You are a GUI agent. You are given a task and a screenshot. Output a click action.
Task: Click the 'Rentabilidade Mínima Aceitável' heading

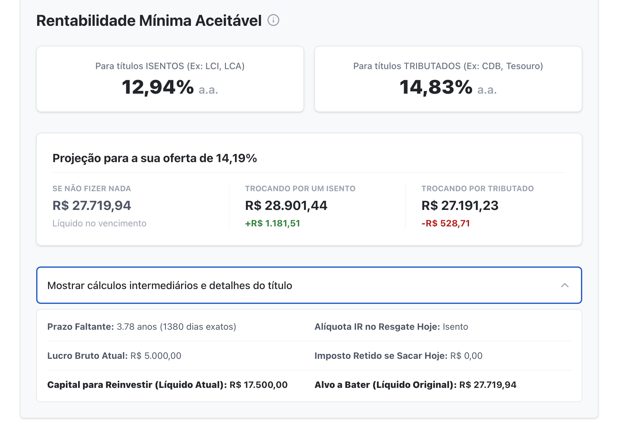coord(149,21)
